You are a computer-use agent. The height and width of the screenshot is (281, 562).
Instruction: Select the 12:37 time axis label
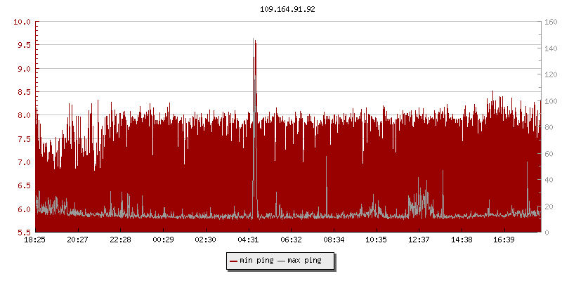pos(419,240)
